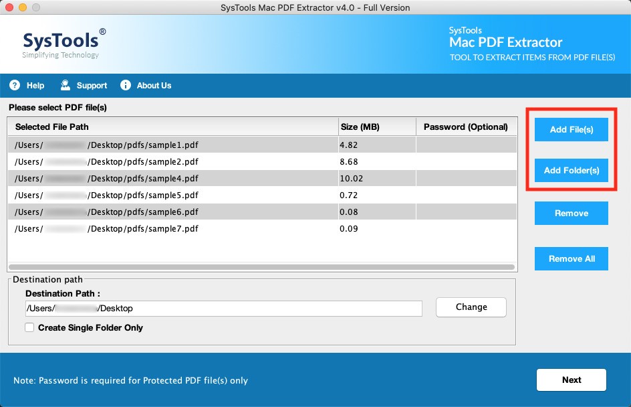Screen dimensions: 631x407
Task: Select the sample4.pdf file row
Action: pos(263,178)
